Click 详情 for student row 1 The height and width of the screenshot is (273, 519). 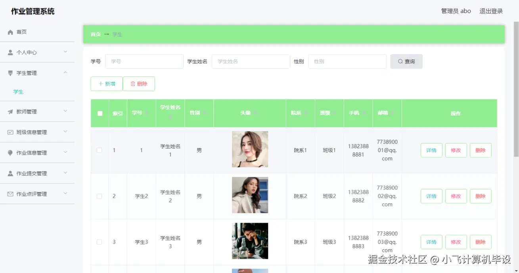pos(431,150)
